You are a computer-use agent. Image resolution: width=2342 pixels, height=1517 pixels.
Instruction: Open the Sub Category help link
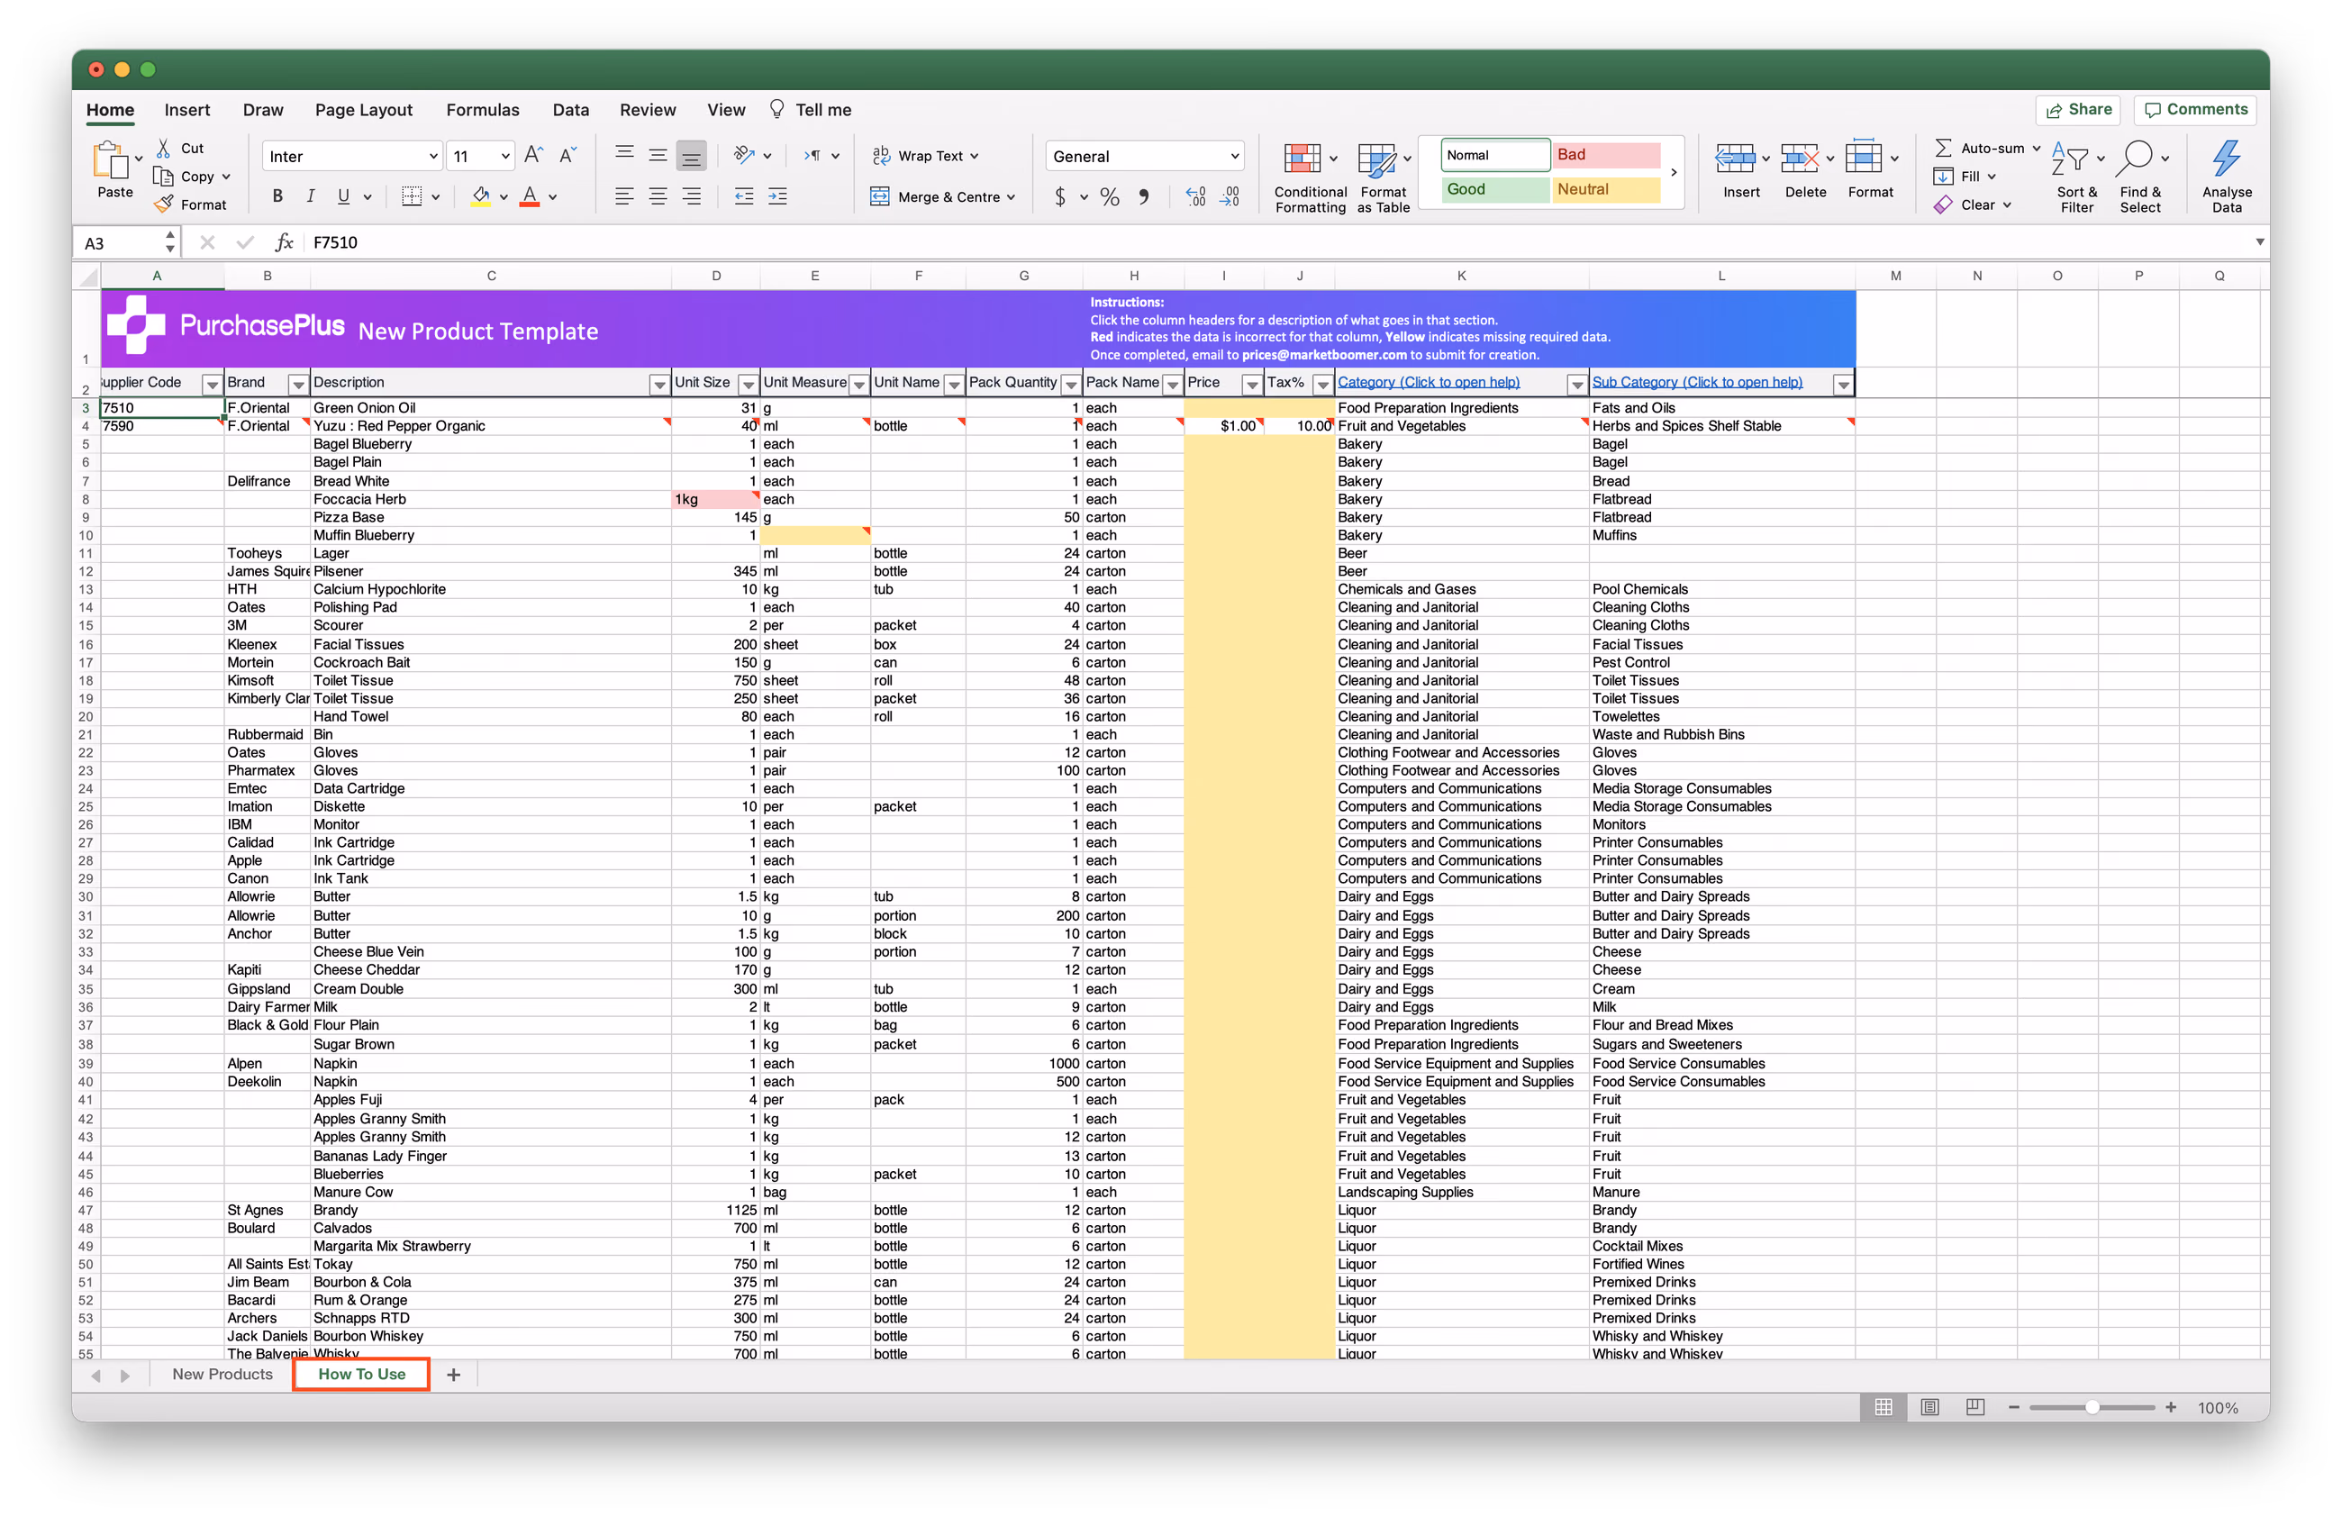pyautogui.click(x=1697, y=382)
